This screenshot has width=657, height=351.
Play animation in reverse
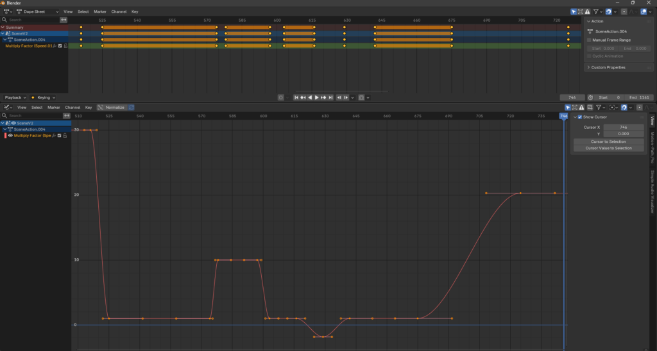pos(310,97)
